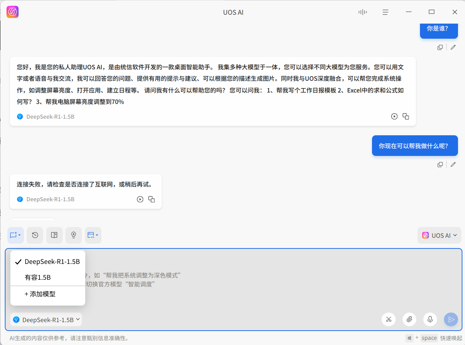Image resolution: width=465 pixels, height=345 pixels.
Task: Select 有容1.5B model
Action: (48, 278)
